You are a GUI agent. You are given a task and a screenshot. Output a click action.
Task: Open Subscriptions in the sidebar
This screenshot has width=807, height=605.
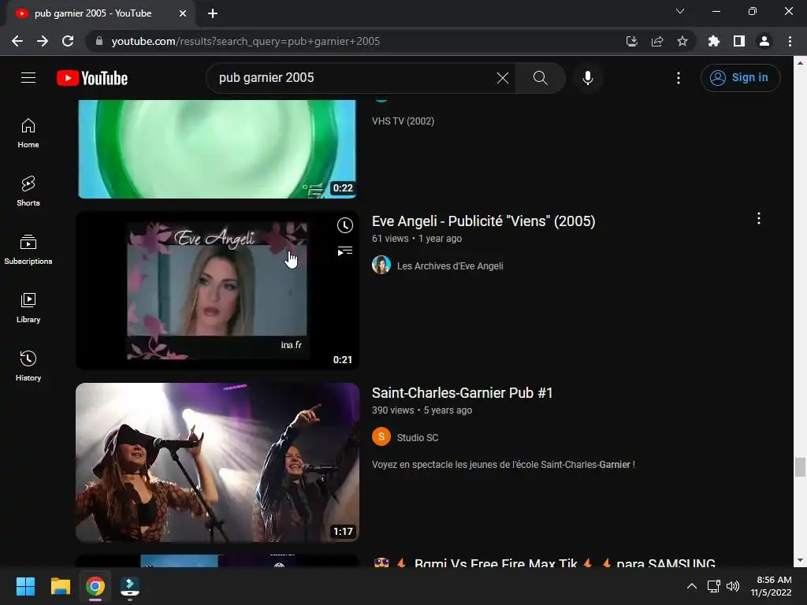(28, 250)
